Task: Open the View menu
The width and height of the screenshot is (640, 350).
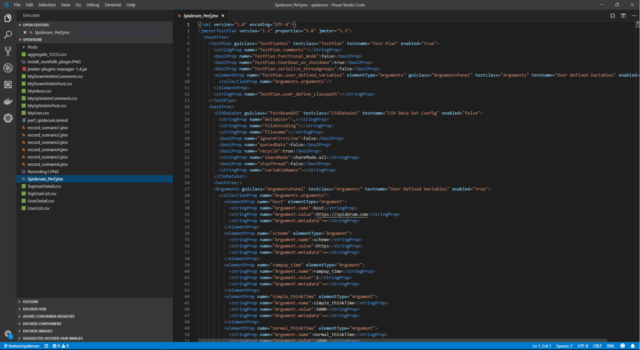Action: tap(65, 5)
